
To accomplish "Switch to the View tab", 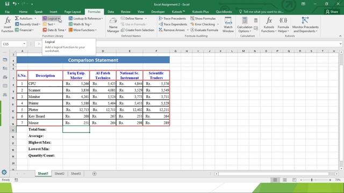I will coord(141,12).
